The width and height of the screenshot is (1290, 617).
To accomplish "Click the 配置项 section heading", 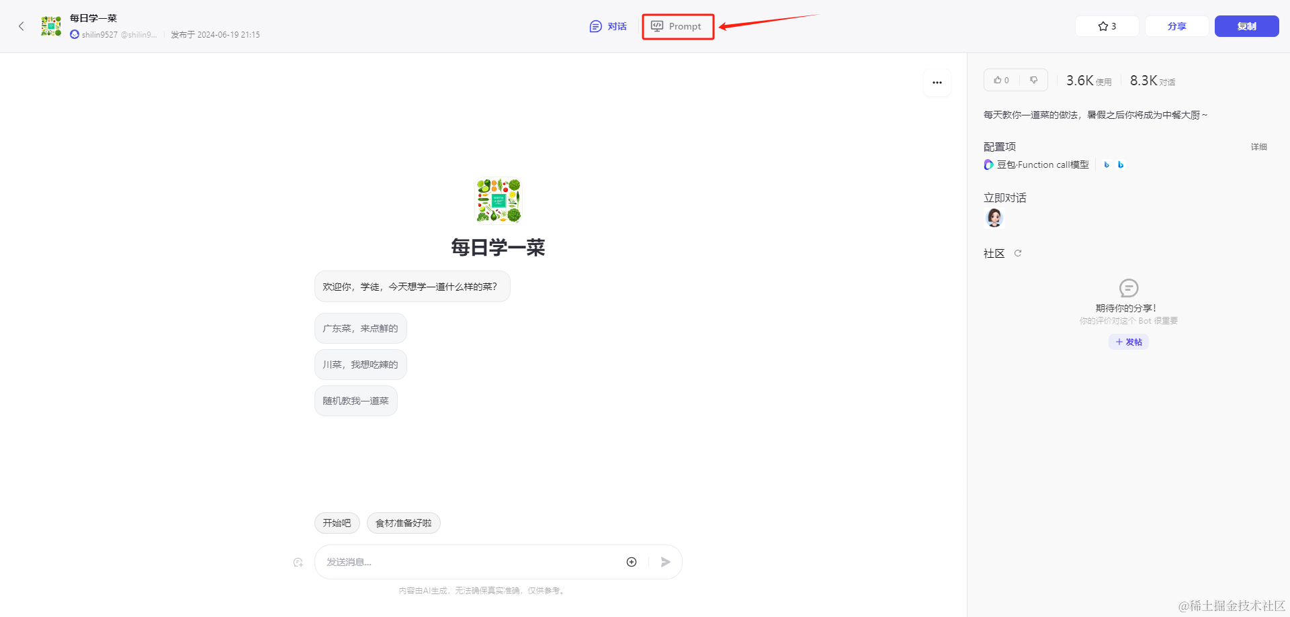I will (x=1000, y=146).
